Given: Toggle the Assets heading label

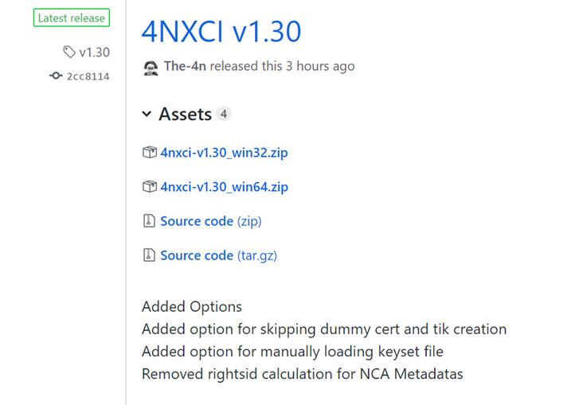Looking at the screenshot, I should [185, 115].
